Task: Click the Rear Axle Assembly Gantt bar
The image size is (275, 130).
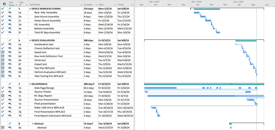Action: 197,13
